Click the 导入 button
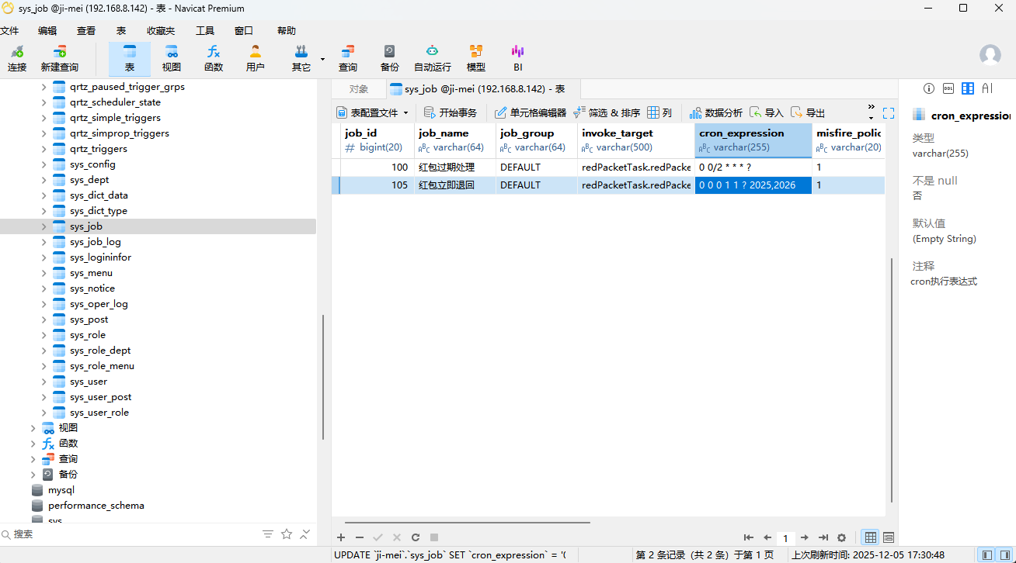 point(767,112)
